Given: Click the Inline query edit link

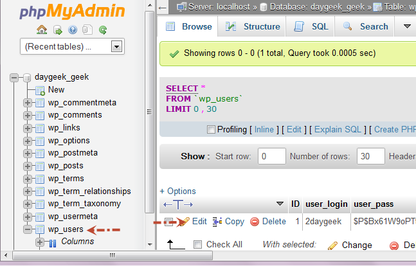Looking at the screenshot, I should coord(264,129).
